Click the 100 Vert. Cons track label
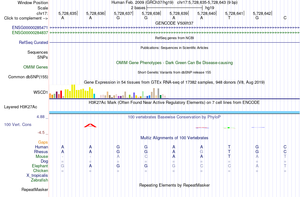Viewport: 300px width, 197px height. pyautogui.click(x=18, y=124)
